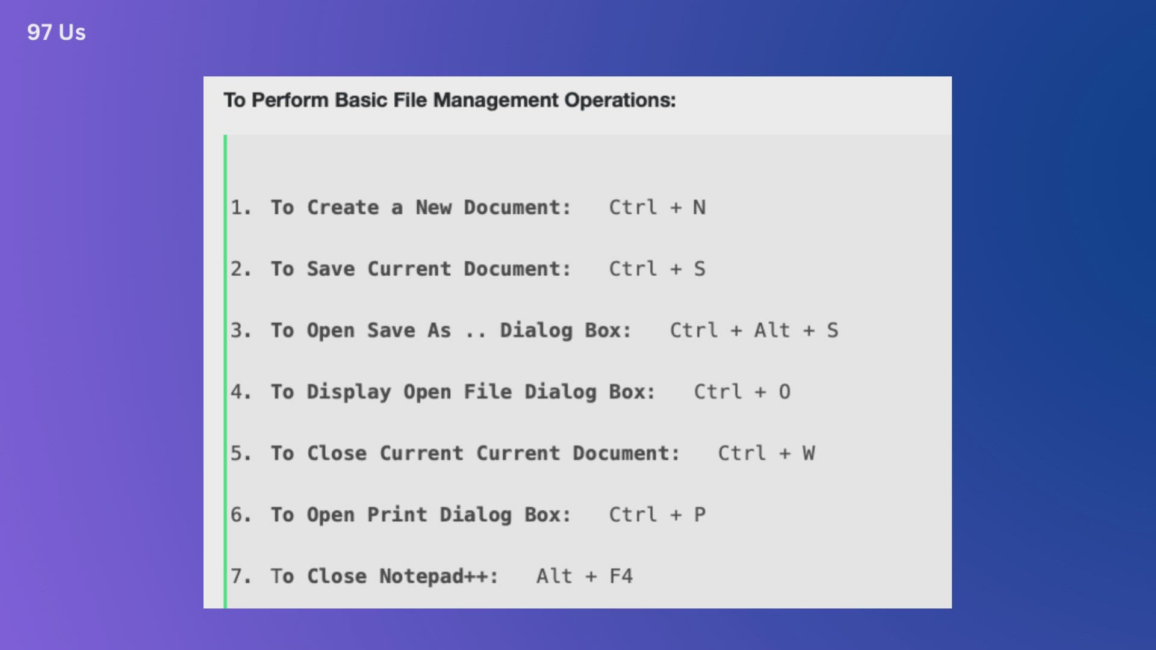The height and width of the screenshot is (650, 1156).
Task: Select 'To Save Current Document:' text
Action: point(420,268)
